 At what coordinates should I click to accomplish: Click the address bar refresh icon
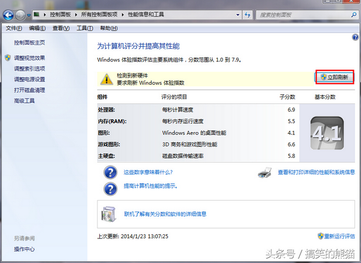pos(247,15)
